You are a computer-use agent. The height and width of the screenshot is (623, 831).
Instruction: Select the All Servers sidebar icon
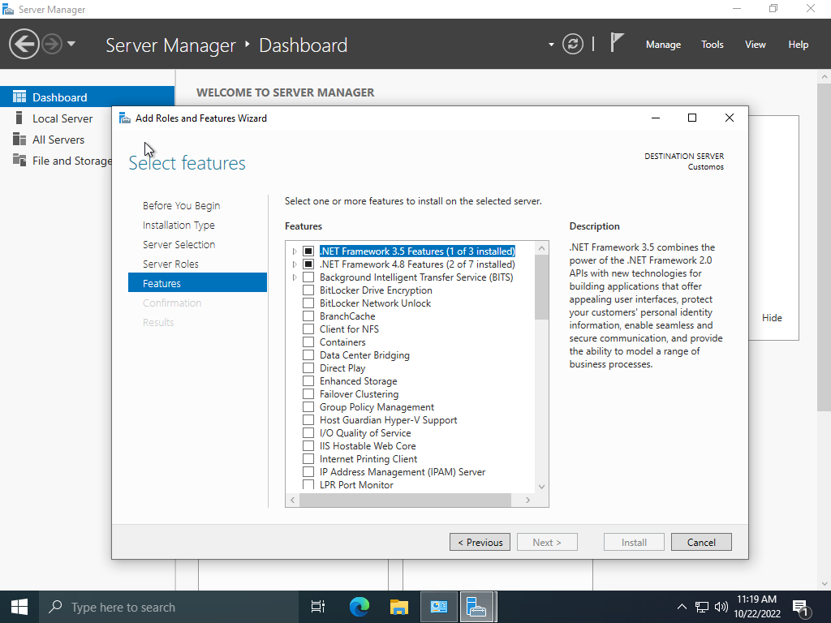point(19,140)
